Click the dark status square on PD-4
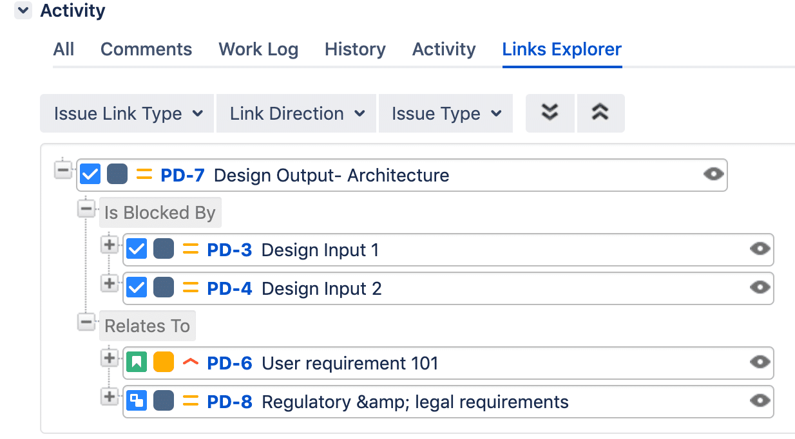795x439 pixels. pos(163,288)
